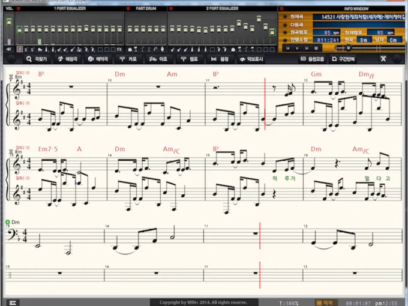Close the score panel with the X button
Viewport: 408px width, 306px height.
(383, 59)
